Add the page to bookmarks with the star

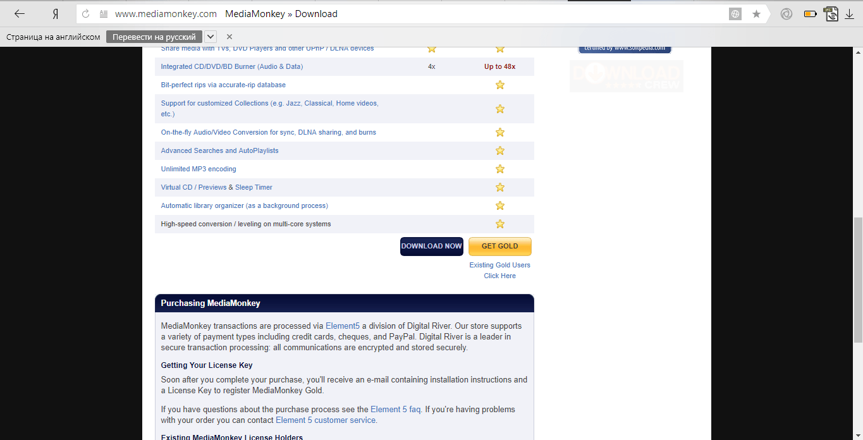[x=756, y=14]
